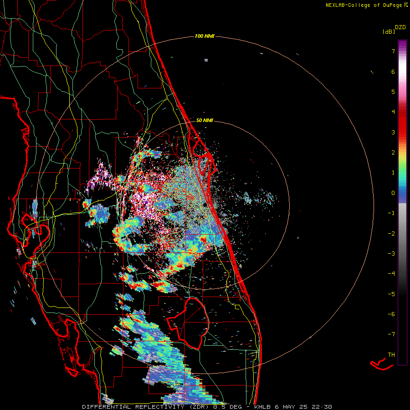Screen dimensions: 410x410
Task: Click the KMLB station identifier in caption
Action: 262,407
